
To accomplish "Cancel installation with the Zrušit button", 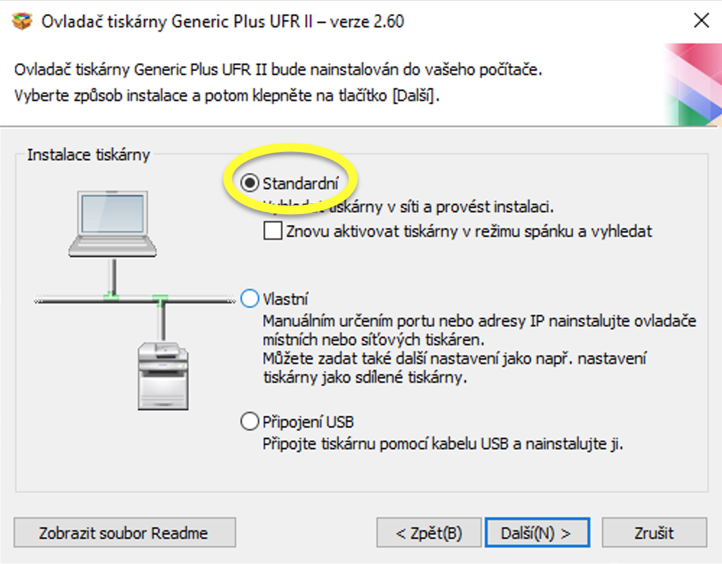I will [654, 533].
